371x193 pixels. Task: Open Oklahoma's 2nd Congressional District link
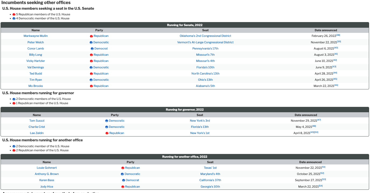(x=205, y=36)
